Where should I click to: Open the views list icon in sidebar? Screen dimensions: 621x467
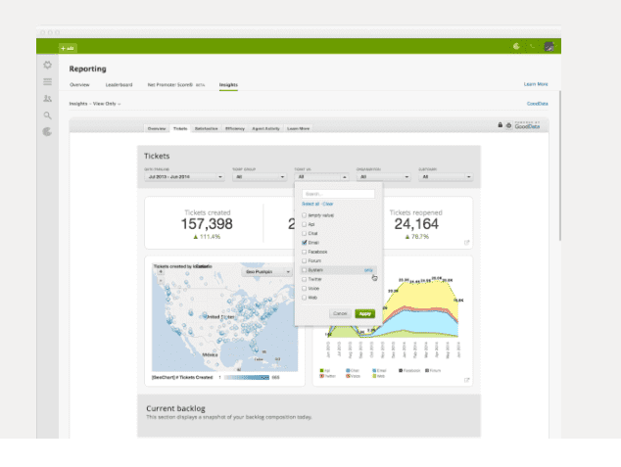(48, 82)
